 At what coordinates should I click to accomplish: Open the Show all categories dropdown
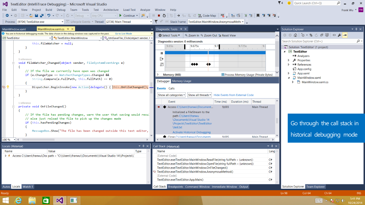click(x=171, y=95)
